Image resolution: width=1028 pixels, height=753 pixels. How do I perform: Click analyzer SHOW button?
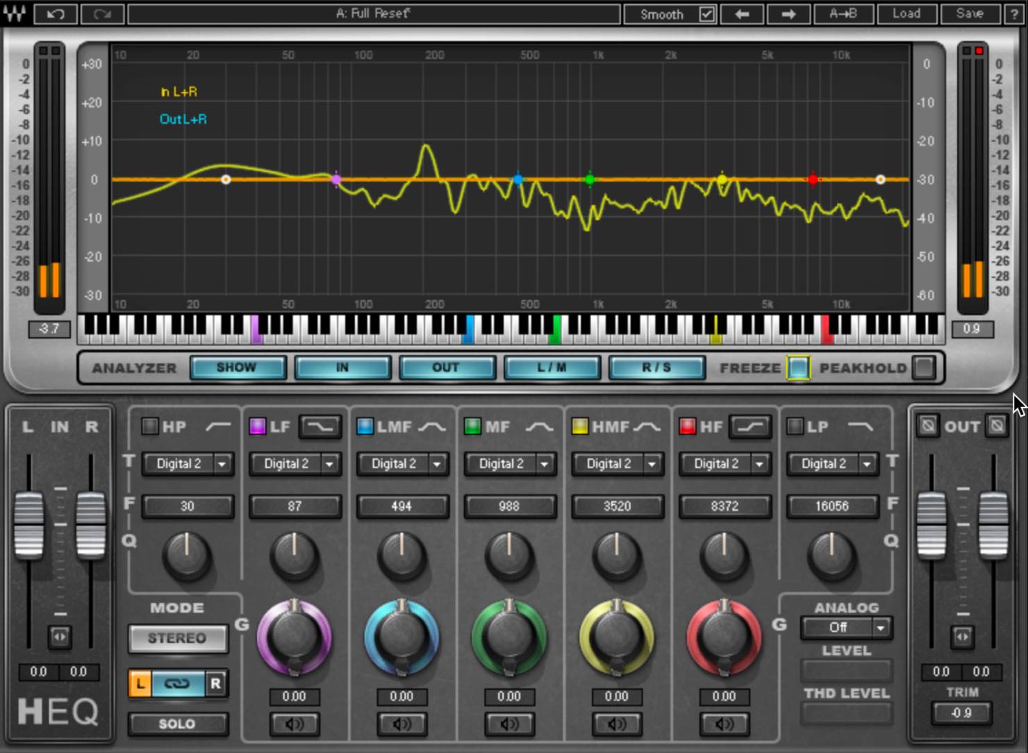coord(238,367)
